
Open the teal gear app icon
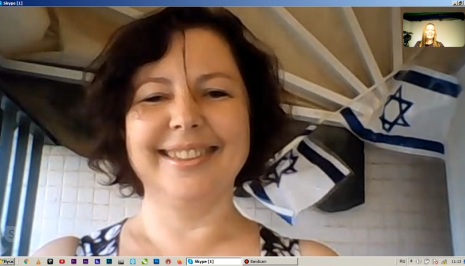pos(133,261)
